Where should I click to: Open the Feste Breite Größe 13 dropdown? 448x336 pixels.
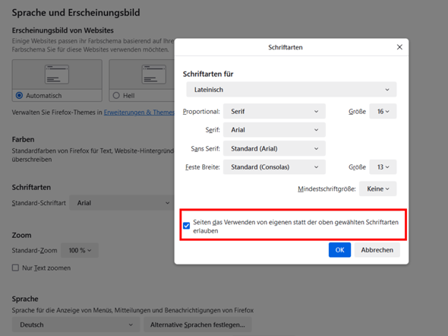pyautogui.click(x=383, y=167)
